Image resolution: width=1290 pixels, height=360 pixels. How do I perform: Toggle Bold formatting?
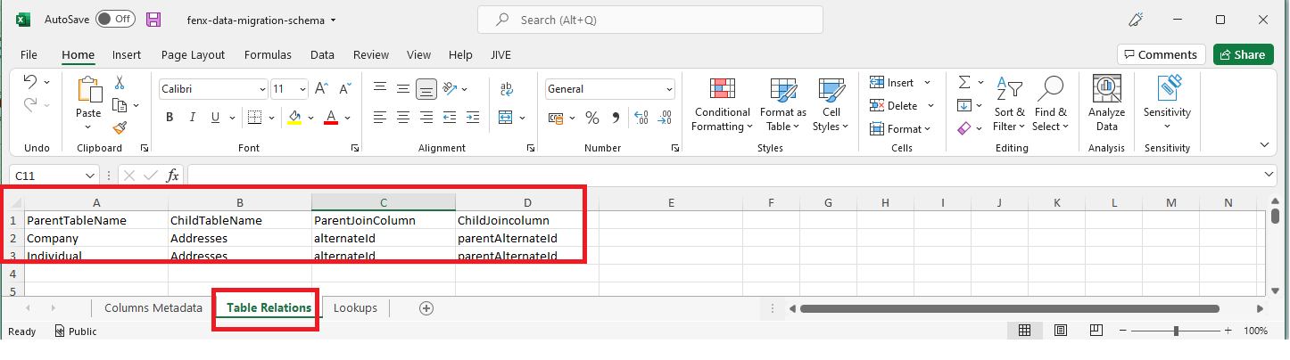(170, 118)
